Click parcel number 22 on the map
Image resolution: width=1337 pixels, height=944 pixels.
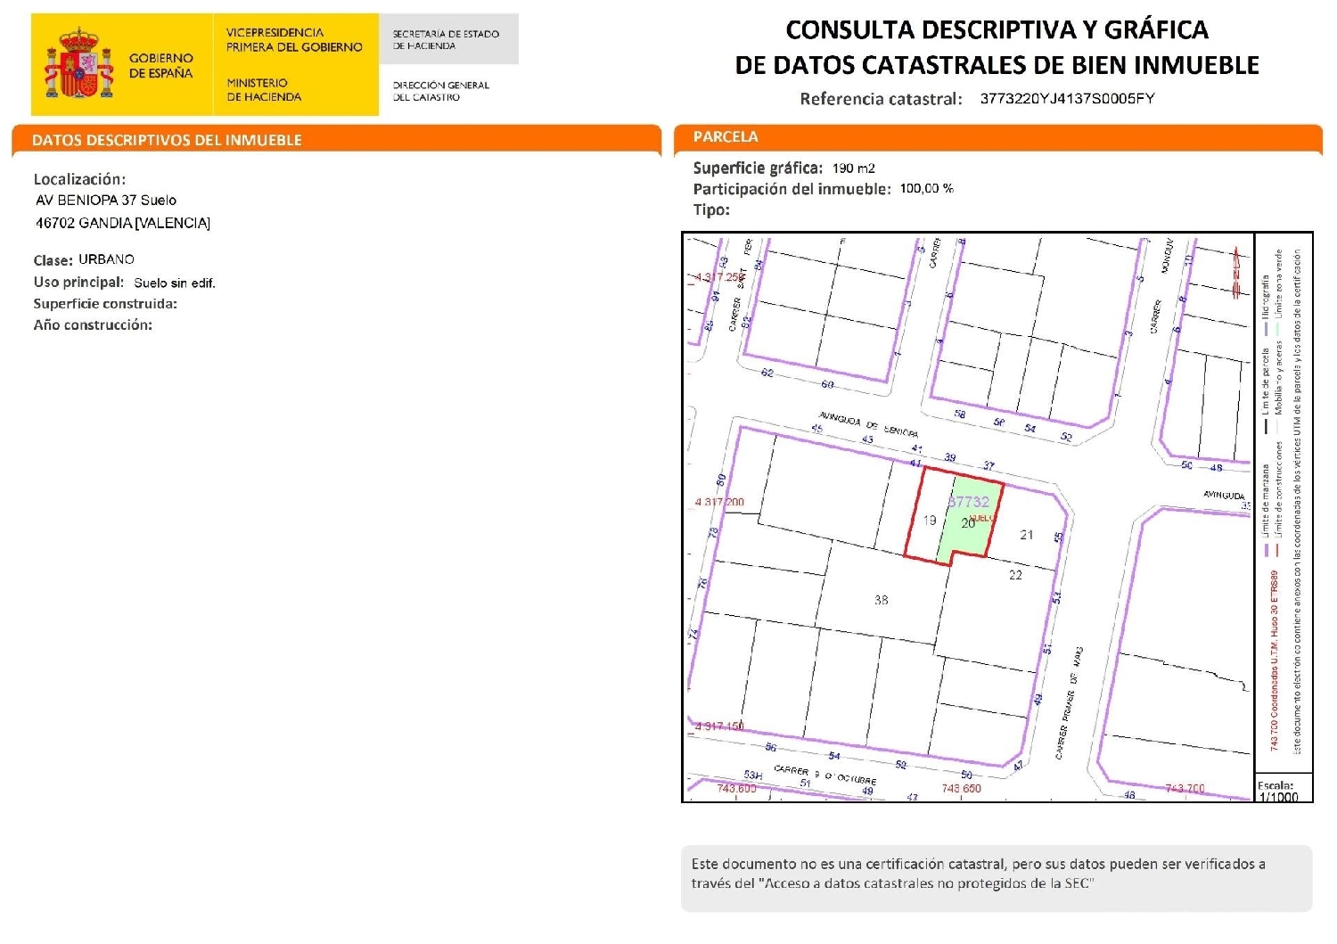tap(1015, 575)
